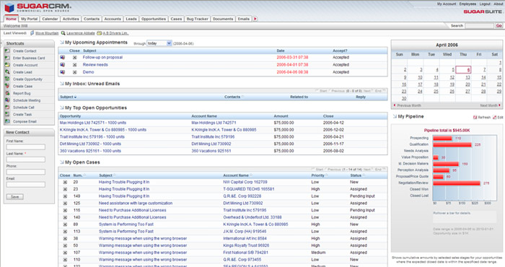Go to the Bug Tracker tab
Image resolution: width=505 pixels, height=267 pixels.
pos(198,19)
